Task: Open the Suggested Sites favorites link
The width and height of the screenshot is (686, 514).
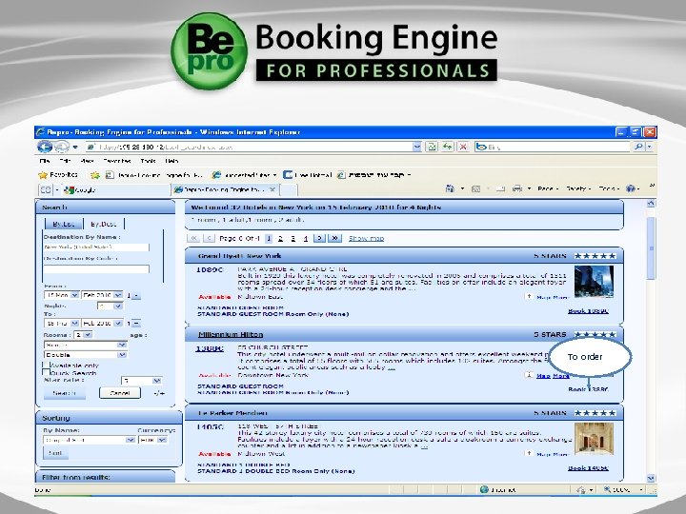Action: coord(245,175)
